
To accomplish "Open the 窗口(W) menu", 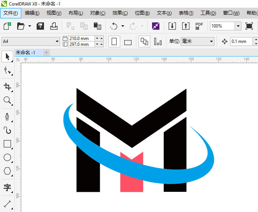I will tap(231, 13).
